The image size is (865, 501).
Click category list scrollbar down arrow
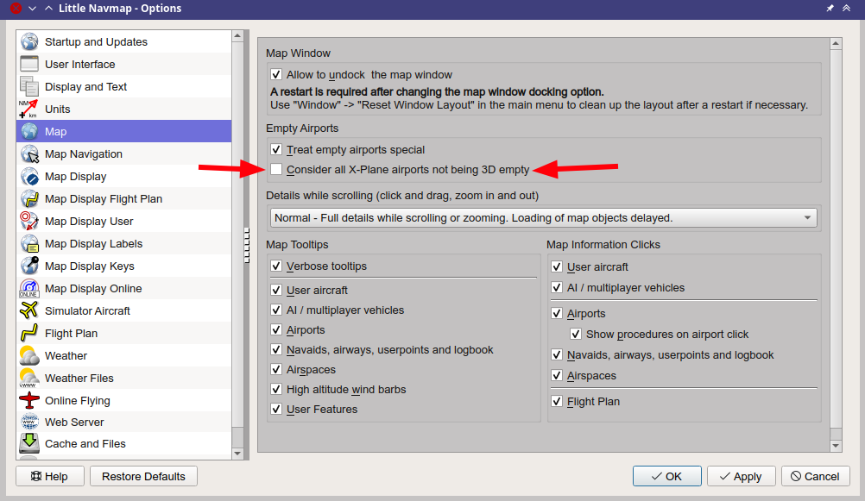237,453
